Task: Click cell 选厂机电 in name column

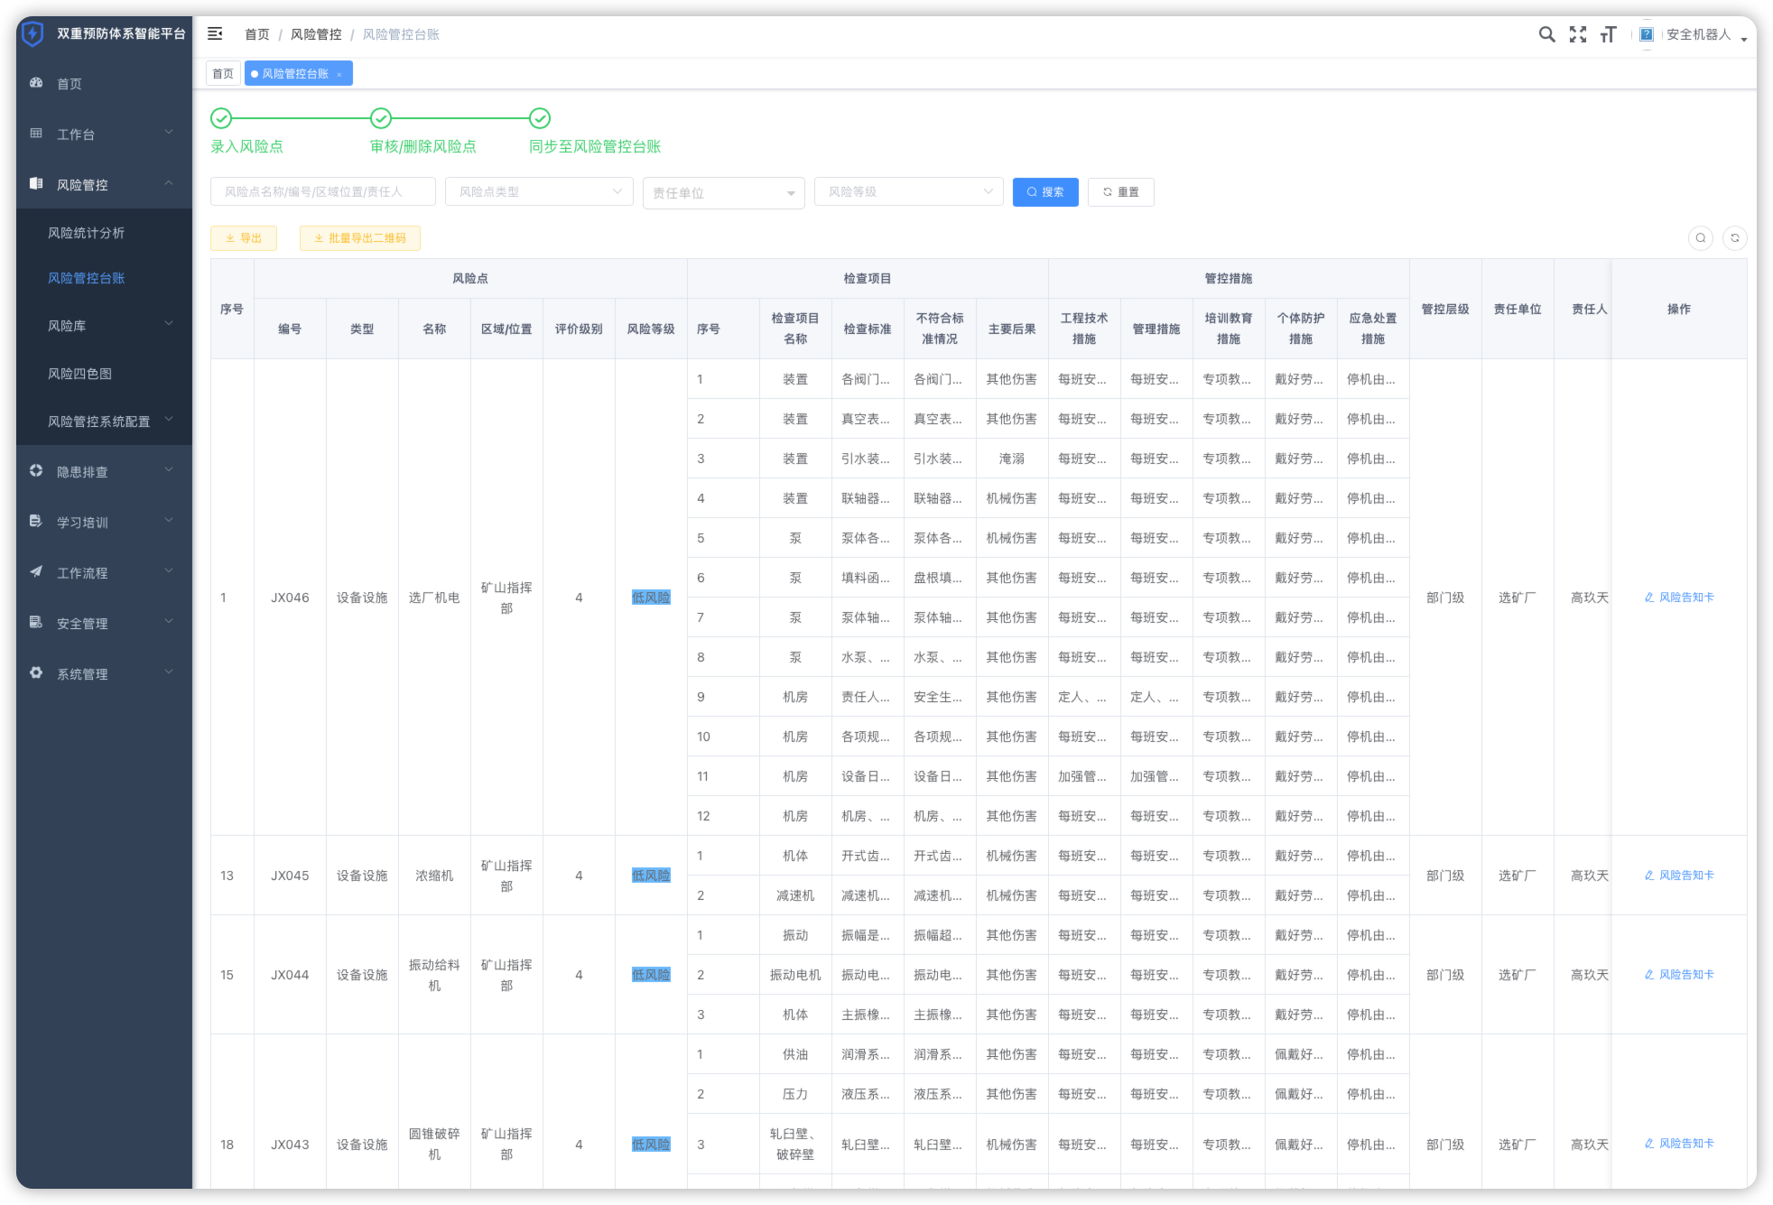Action: tap(434, 598)
